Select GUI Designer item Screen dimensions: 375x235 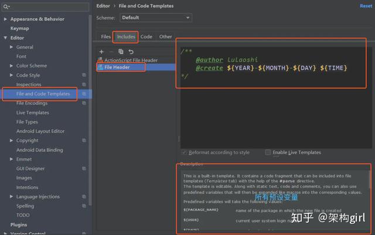tap(30, 168)
